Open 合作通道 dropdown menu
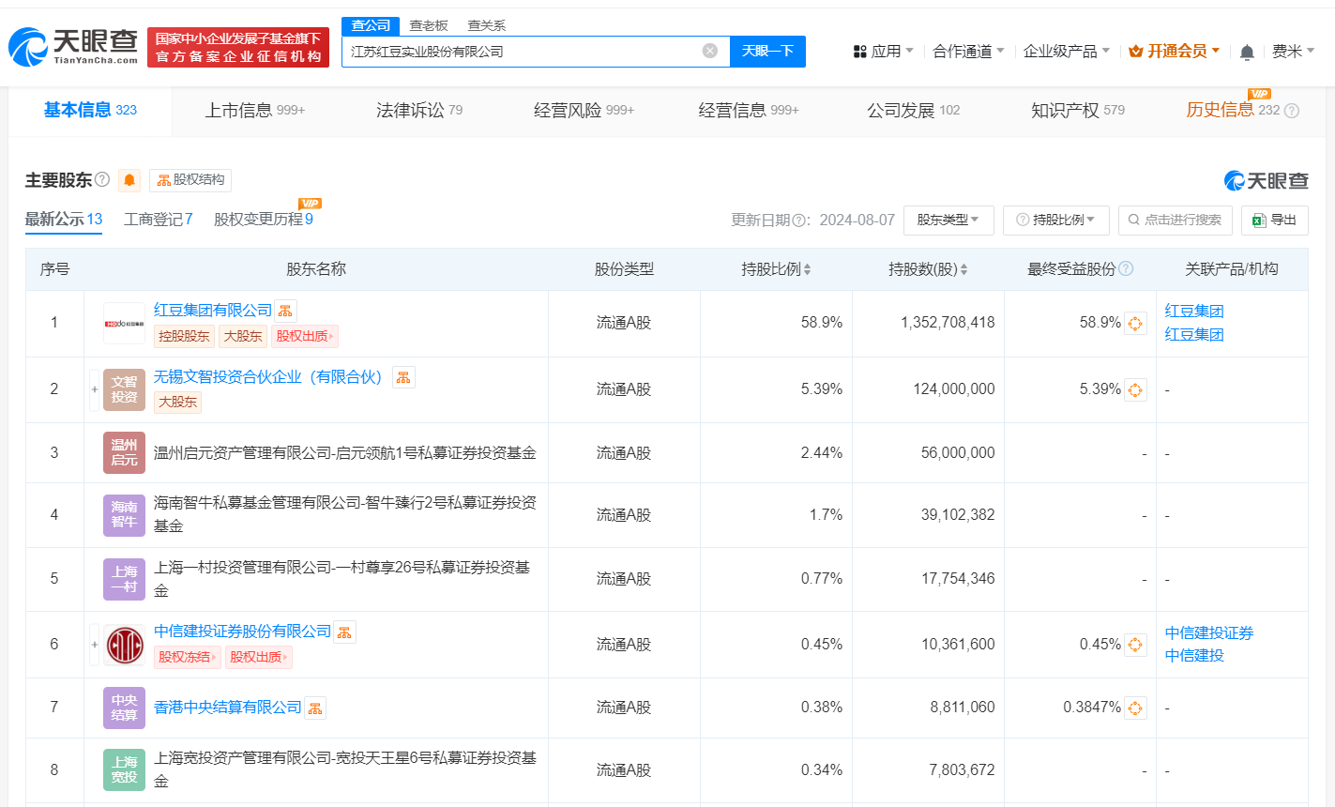 (968, 52)
